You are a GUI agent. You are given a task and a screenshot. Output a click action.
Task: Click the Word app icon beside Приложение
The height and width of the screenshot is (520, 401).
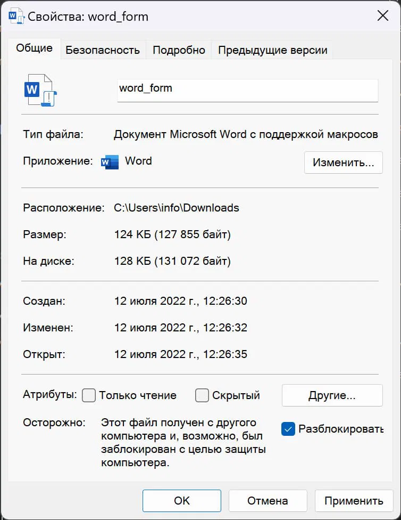point(110,162)
